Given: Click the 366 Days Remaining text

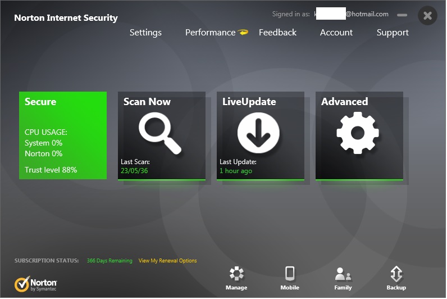Looking at the screenshot, I should 110,260.
